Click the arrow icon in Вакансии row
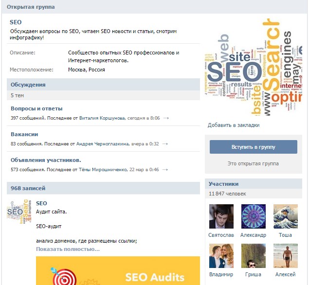 tap(165, 144)
